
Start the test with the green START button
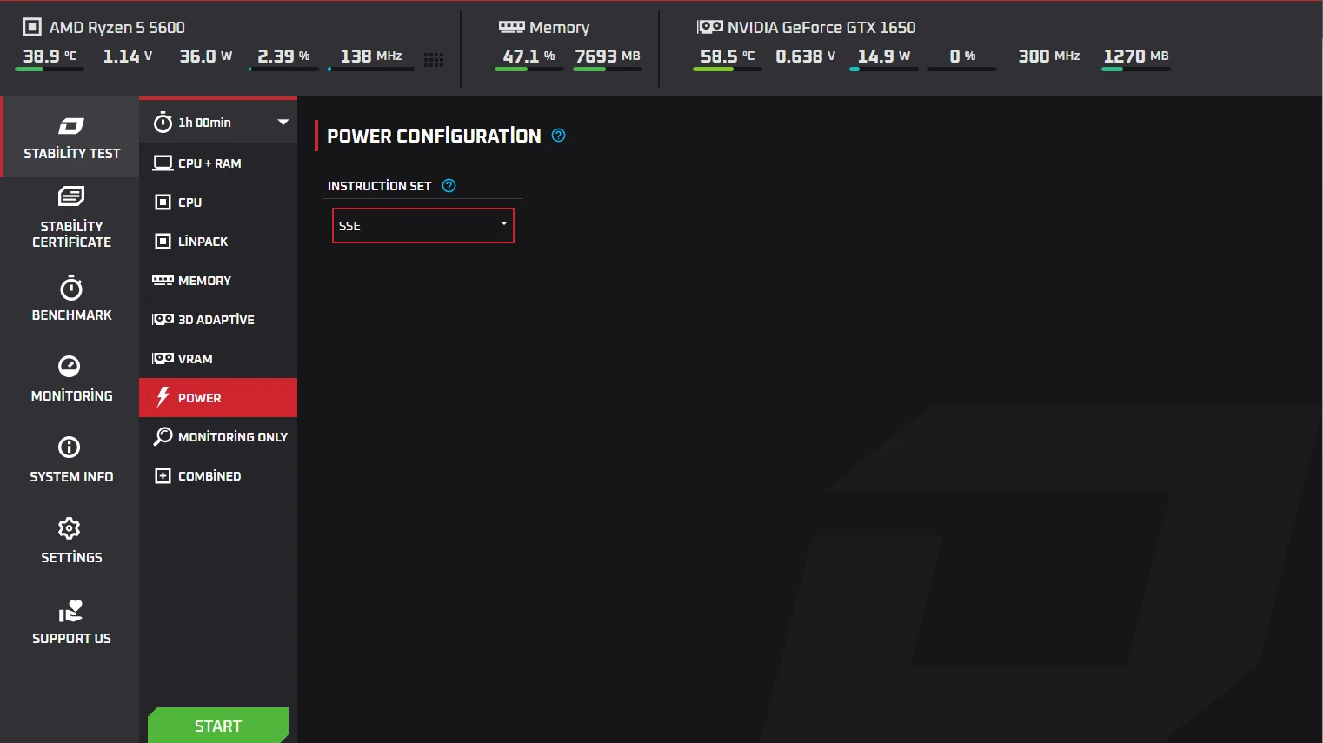point(218,726)
